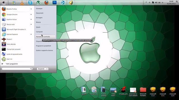This screenshot has width=179, height=100.
Task: Open Blocco note in the start menu
Action: click(11, 24)
